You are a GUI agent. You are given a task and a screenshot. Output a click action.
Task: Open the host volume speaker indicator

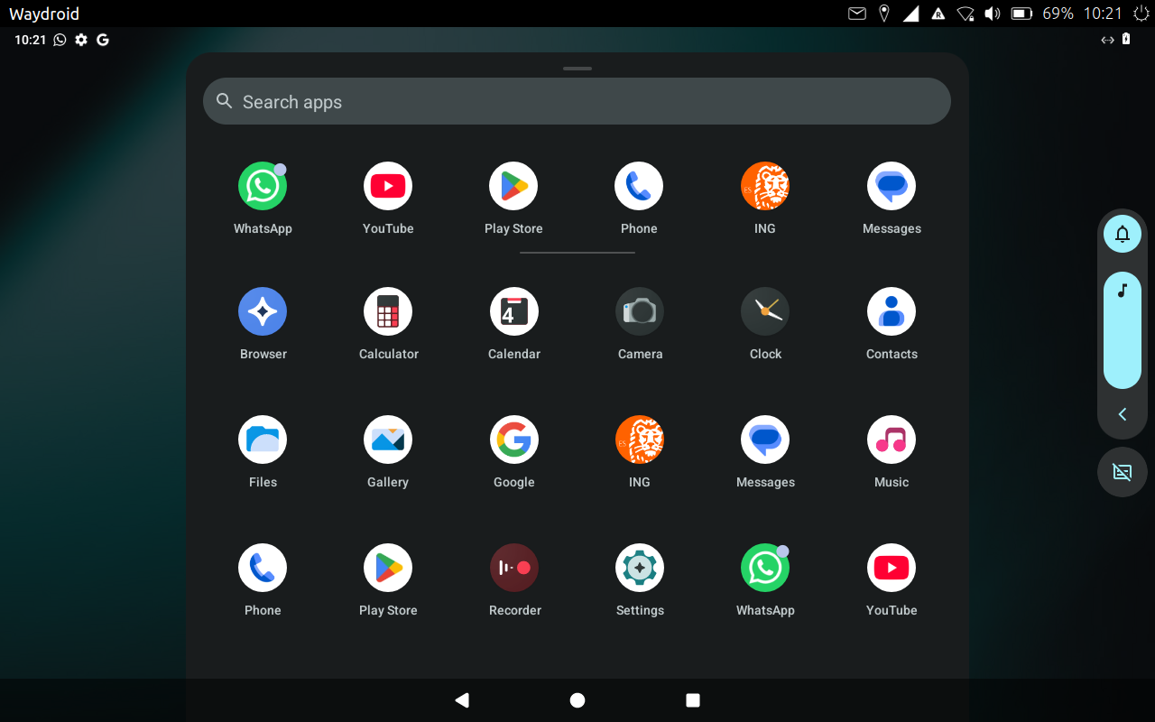click(993, 14)
